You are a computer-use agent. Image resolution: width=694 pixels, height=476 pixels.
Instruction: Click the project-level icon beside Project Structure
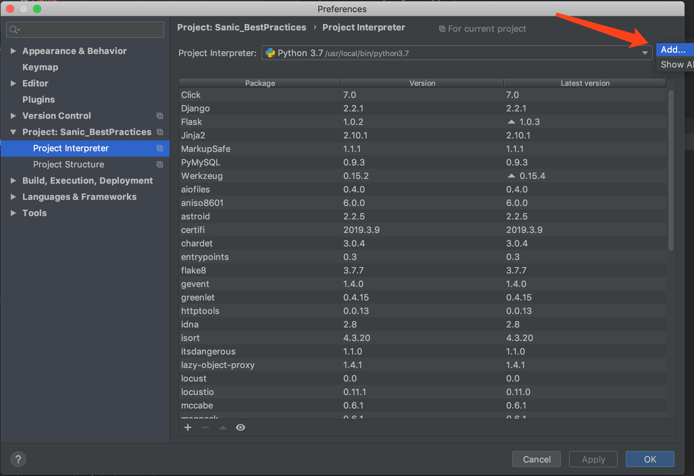(x=160, y=164)
